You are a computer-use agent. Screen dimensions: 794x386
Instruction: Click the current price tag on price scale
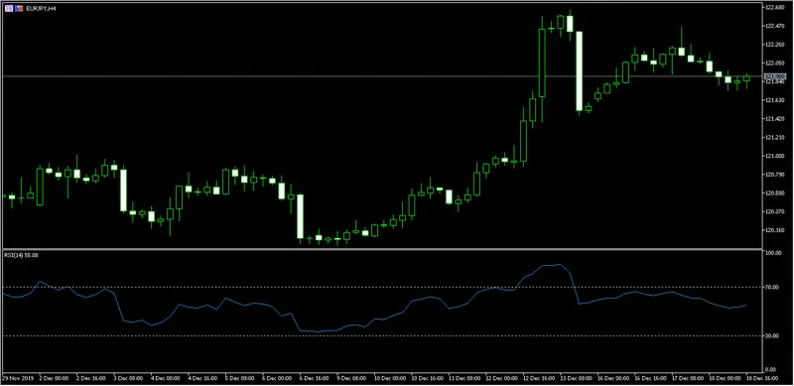tap(774, 76)
